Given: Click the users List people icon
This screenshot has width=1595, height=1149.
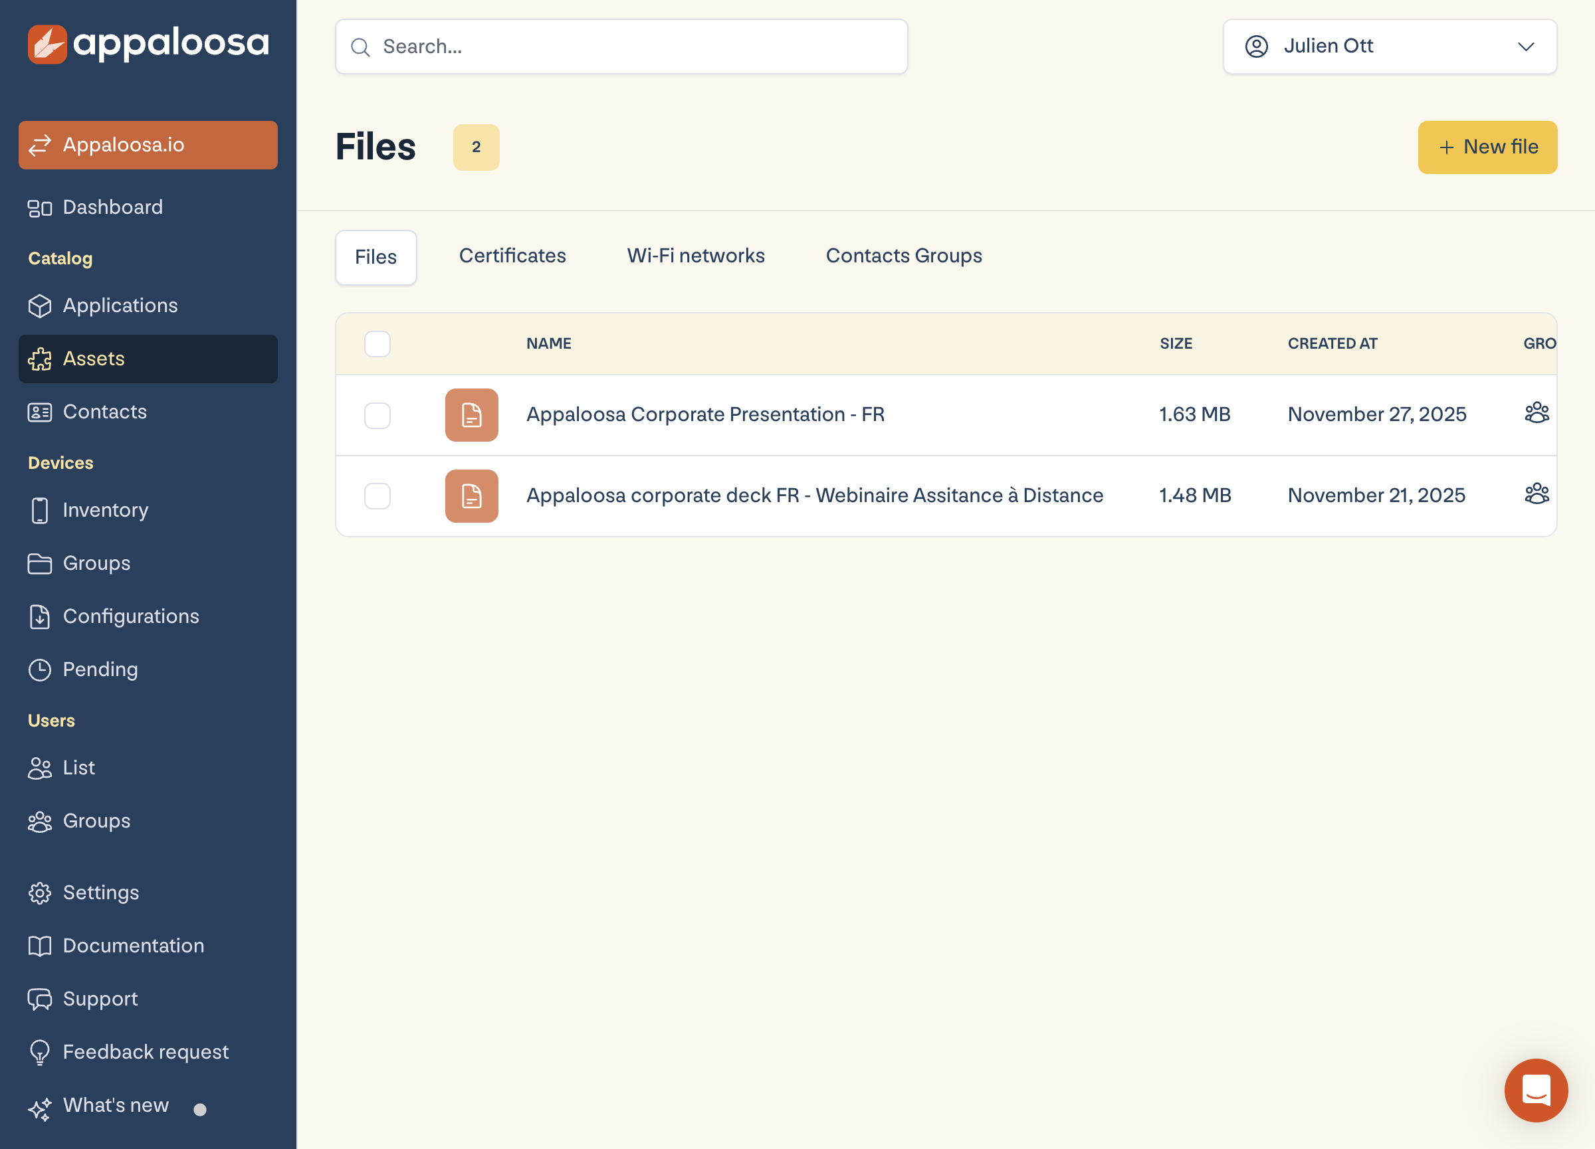Looking at the screenshot, I should pyautogui.click(x=40, y=768).
